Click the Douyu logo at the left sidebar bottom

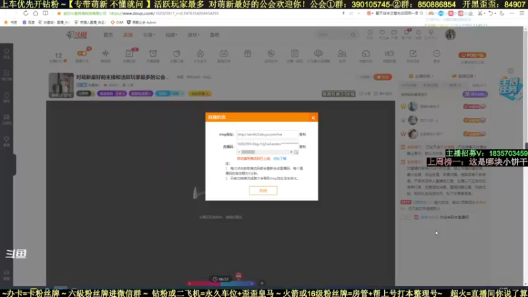[x=16, y=253]
